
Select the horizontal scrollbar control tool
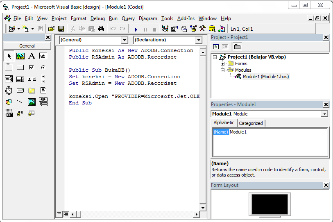click(x=32, y=79)
